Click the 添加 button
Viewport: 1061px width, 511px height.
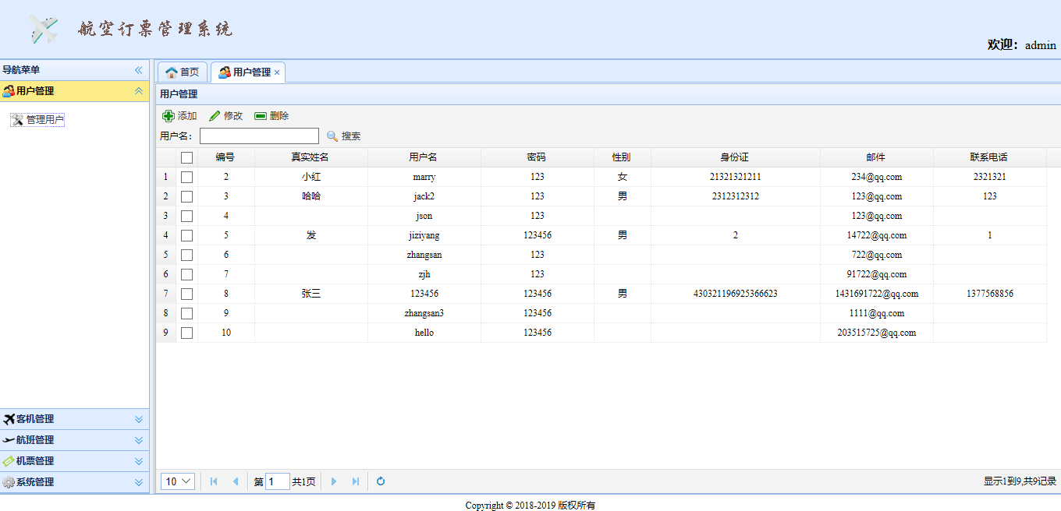[x=179, y=116]
